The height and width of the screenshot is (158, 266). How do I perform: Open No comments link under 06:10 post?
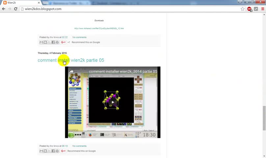click(x=80, y=146)
